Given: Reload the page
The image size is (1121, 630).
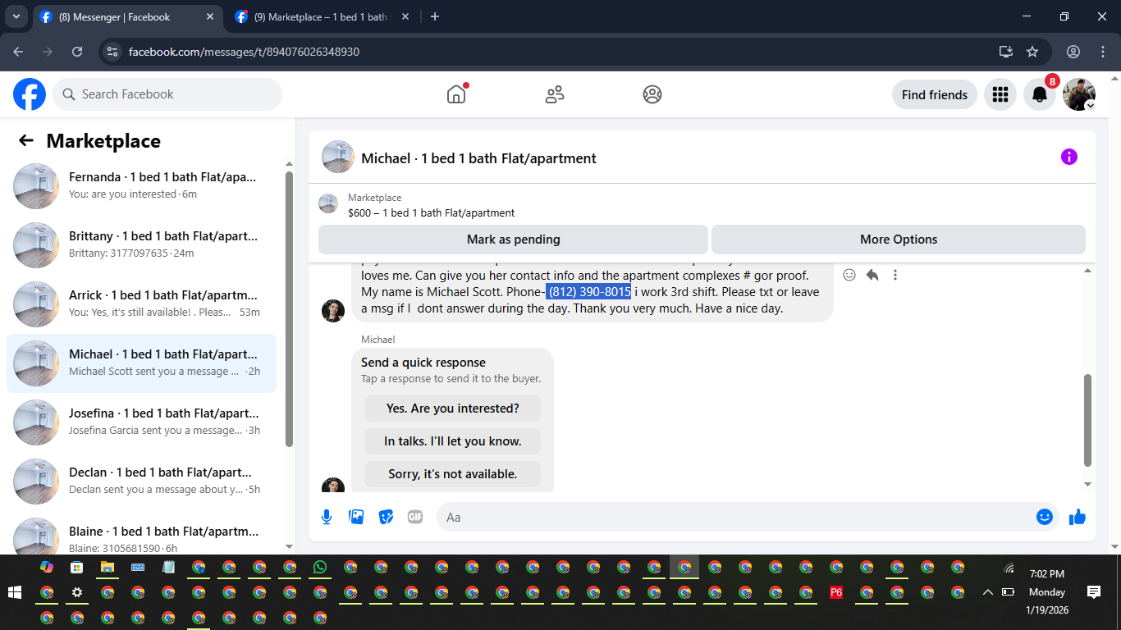Looking at the screenshot, I should click(x=77, y=52).
